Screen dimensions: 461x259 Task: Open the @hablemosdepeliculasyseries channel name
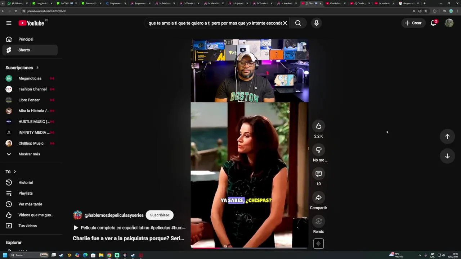point(114,215)
